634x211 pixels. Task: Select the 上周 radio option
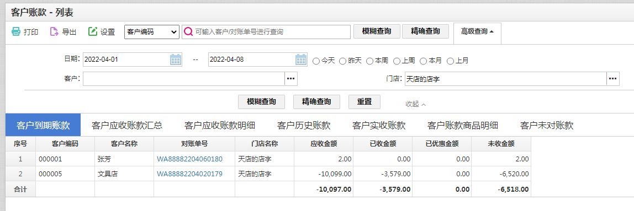click(x=397, y=61)
